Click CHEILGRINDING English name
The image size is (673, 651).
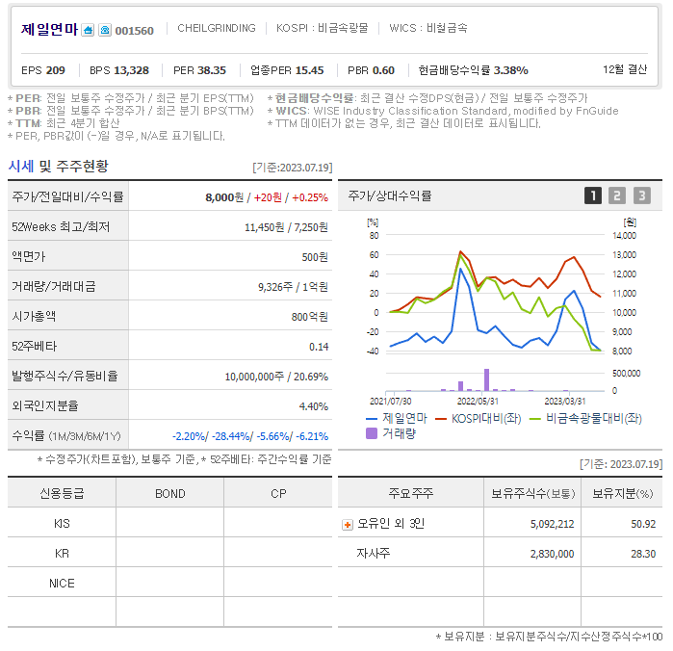[217, 28]
